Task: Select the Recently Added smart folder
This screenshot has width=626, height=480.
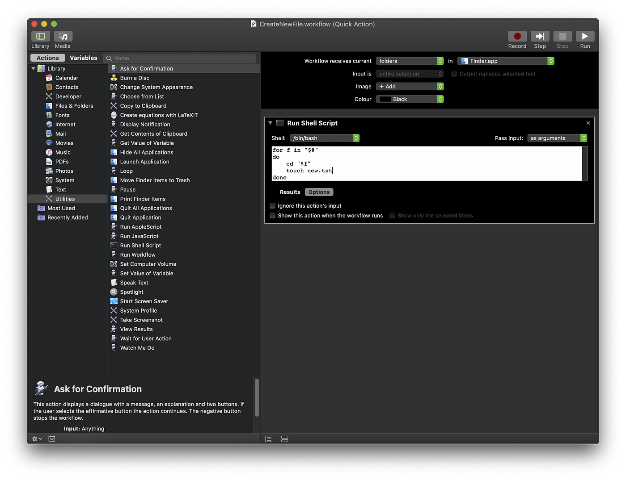Action: point(68,218)
